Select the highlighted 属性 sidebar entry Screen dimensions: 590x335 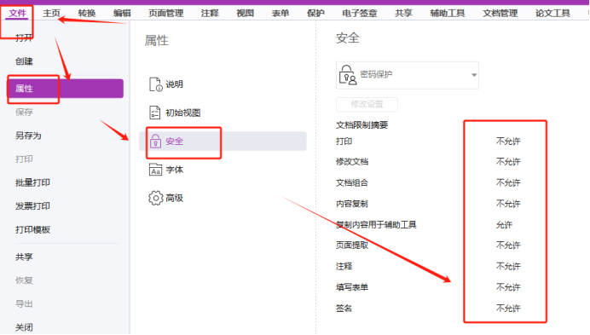(65, 89)
